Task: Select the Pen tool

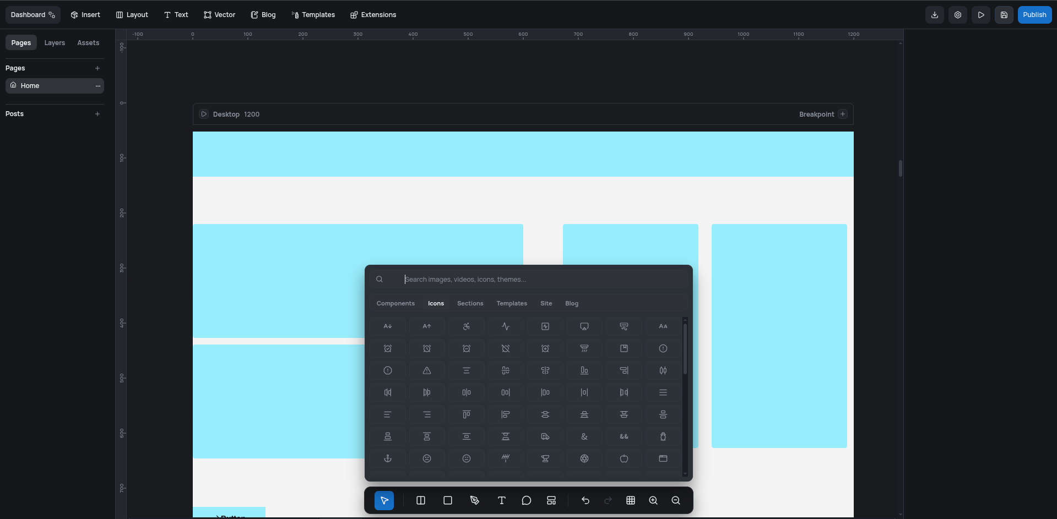Action: (474, 500)
